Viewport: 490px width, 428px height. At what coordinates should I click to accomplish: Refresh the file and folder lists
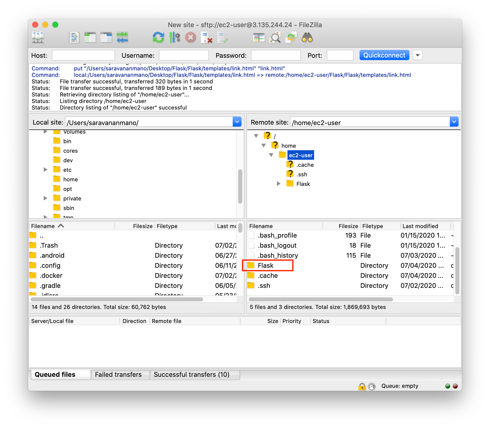tap(158, 38)
